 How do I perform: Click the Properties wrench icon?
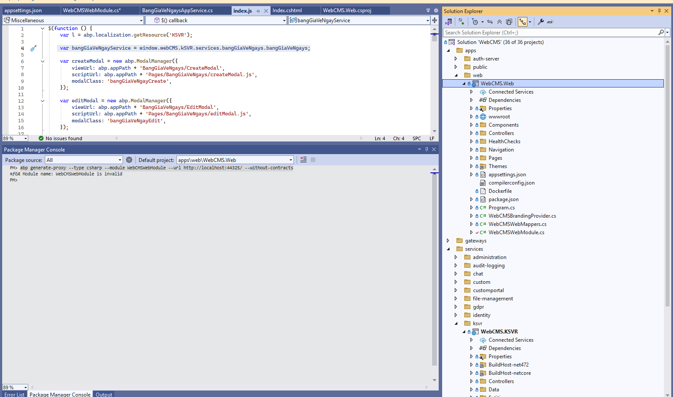click(541, 22)
